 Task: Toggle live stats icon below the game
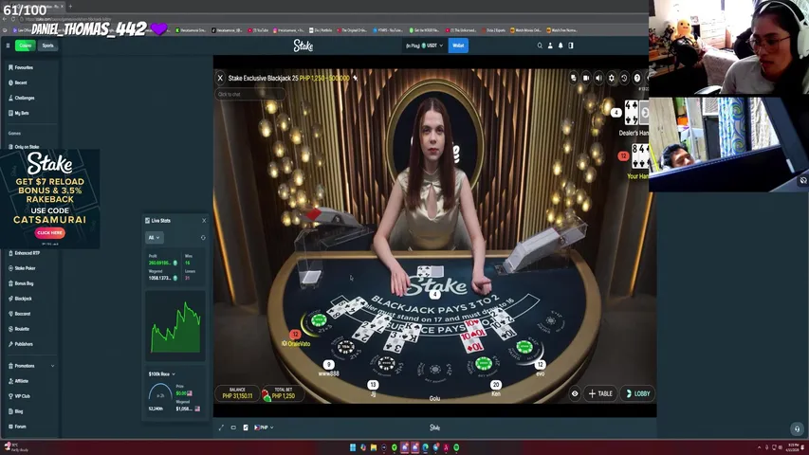(246, 428)
